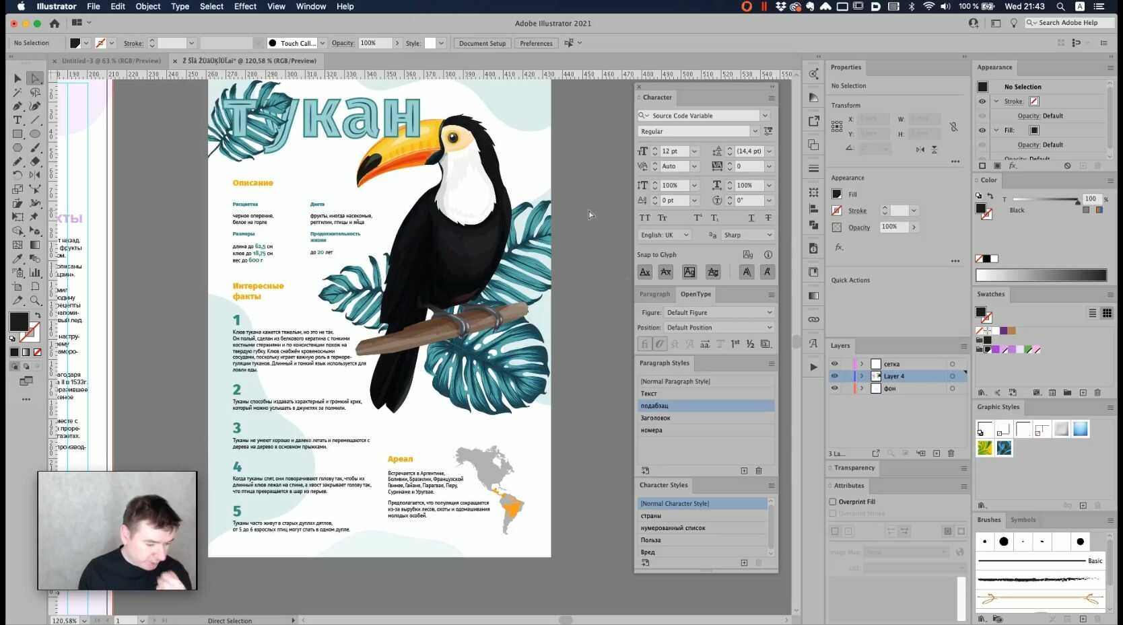Delete selected layer with trash icon
This screenshot has width=1123, height=625.
point(951,453)
